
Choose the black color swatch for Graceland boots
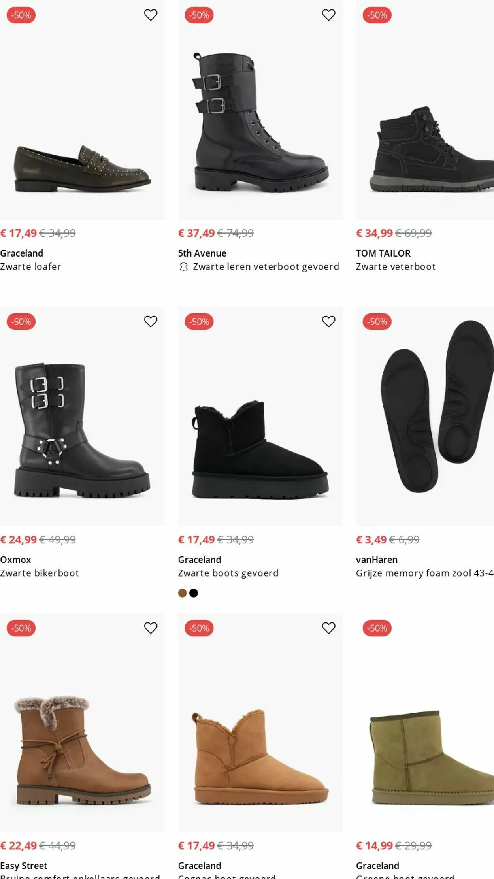[x=194, y=593]
